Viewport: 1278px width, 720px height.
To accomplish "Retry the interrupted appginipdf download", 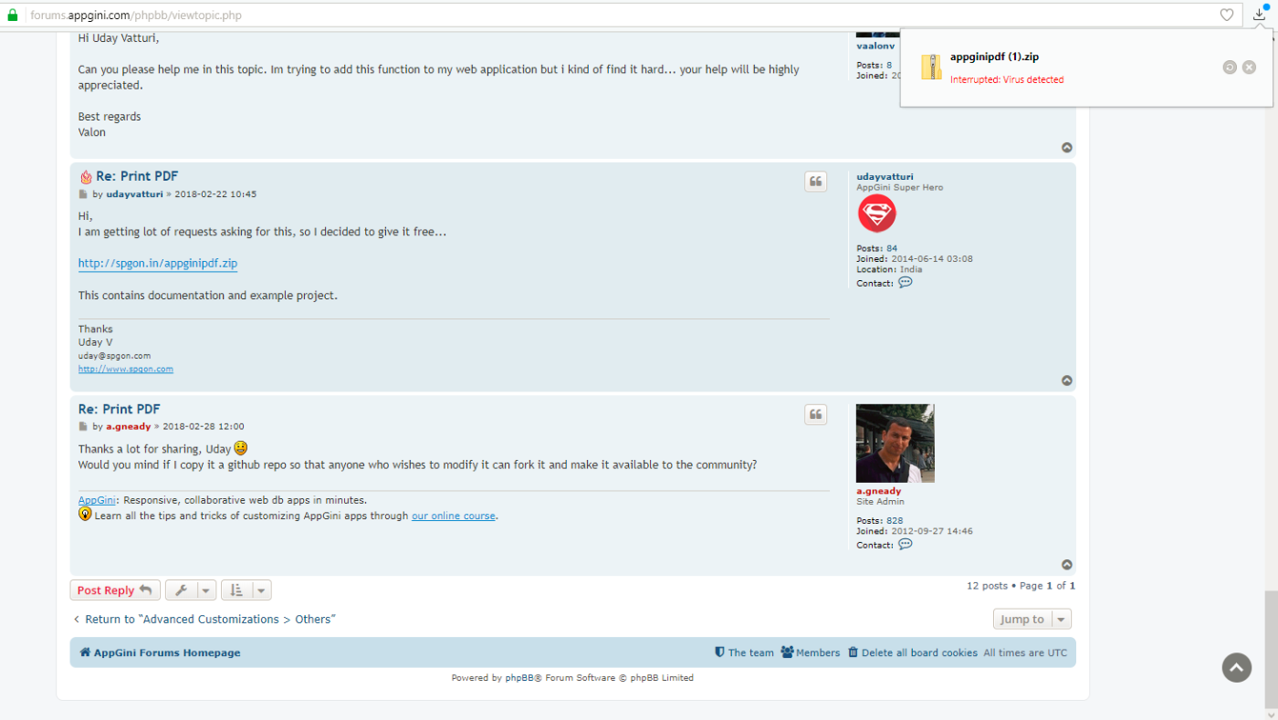I will pyautogui.click(x=1230, y=68).
